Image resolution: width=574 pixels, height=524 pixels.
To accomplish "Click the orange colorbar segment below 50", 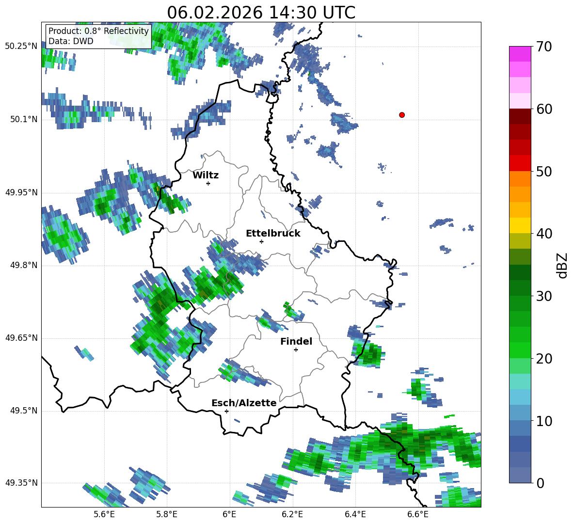I will 520,179.
